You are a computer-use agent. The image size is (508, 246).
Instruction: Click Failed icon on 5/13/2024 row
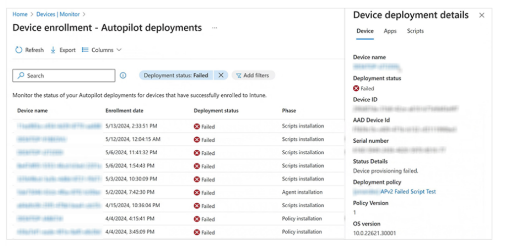click(x=197, y=126)
